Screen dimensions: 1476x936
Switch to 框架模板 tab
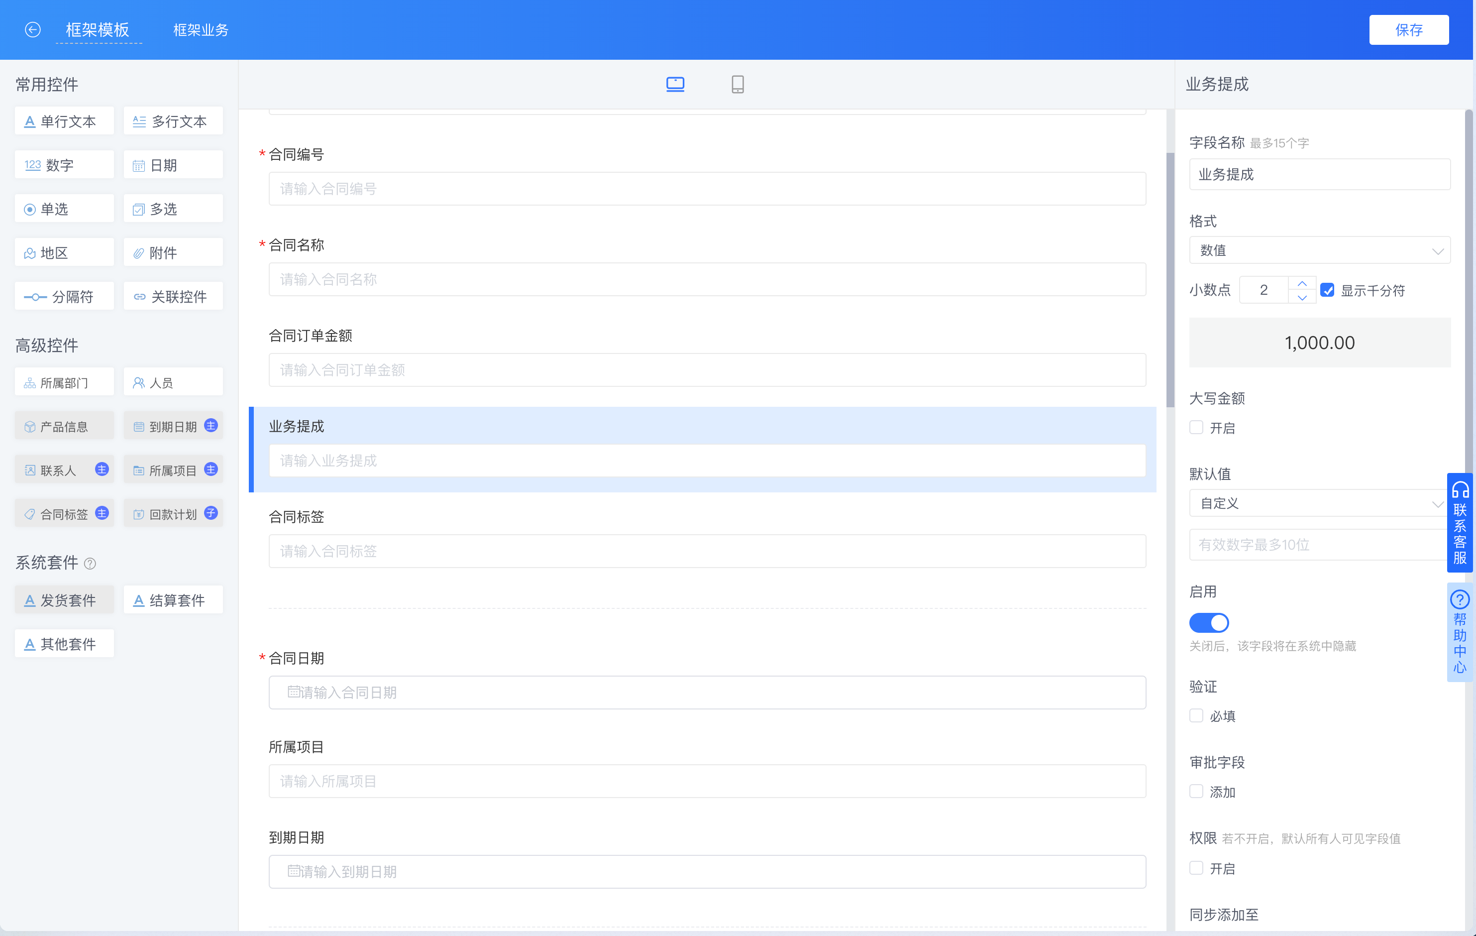pos(98,29)
